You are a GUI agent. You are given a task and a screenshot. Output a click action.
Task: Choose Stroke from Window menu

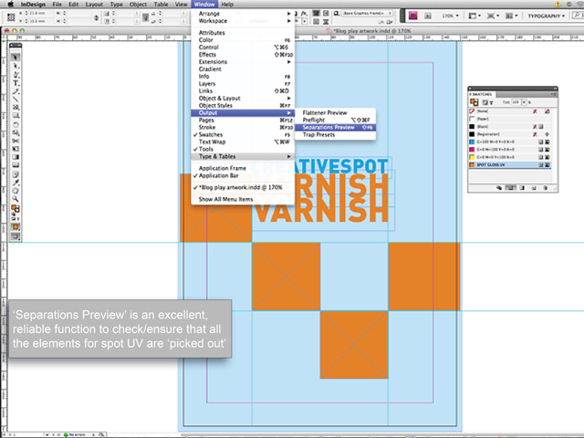(243, 128)
